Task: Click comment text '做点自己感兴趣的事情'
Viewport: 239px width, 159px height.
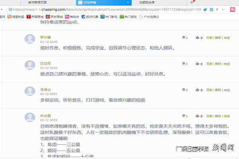Action: [x=63, y=74]
